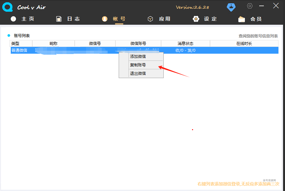Click the 收/0 - 发/0 status cell
The height and width of the screenshot is (191, 285).
(x=186, y=50)
